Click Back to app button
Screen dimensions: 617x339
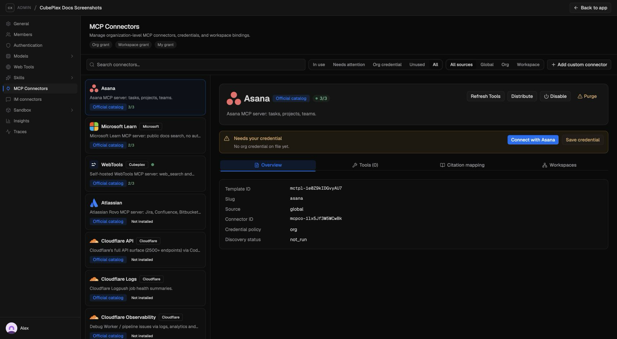coord(590,8)
